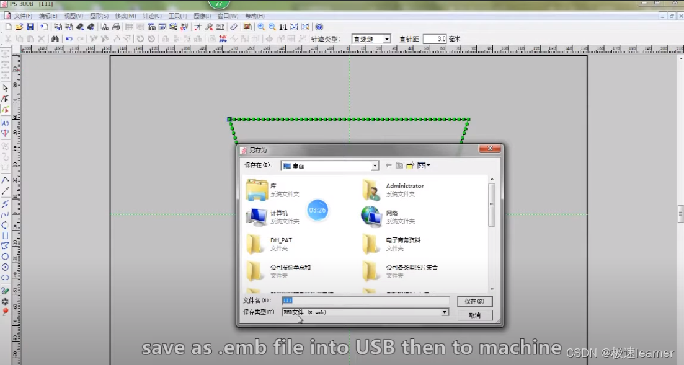684x365 pixels.
Task: Click the blue Undo arrow
Action: pos(69,39)
